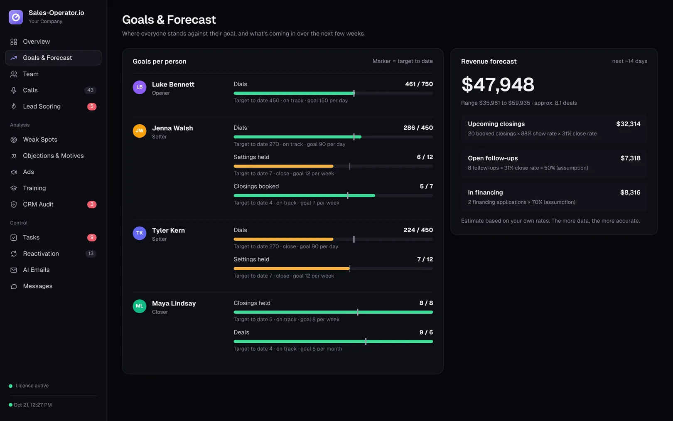
Task: Click the CRM Audit shield icon
Action: coord(14,204)
